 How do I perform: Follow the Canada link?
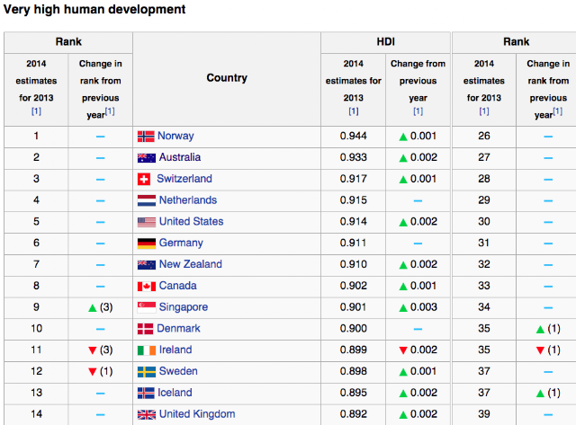[x=177, y=286]
